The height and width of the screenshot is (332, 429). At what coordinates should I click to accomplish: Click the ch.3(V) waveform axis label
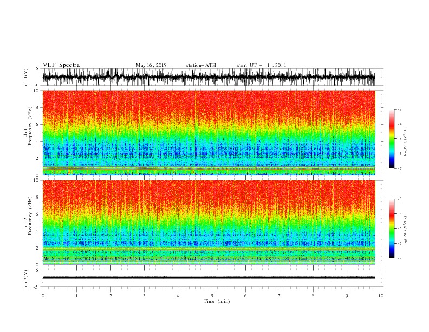26,278
